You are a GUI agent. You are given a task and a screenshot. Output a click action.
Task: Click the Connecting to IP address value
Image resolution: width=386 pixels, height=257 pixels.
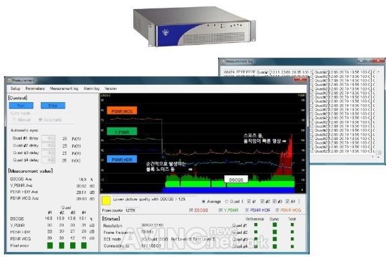point(151,245)
